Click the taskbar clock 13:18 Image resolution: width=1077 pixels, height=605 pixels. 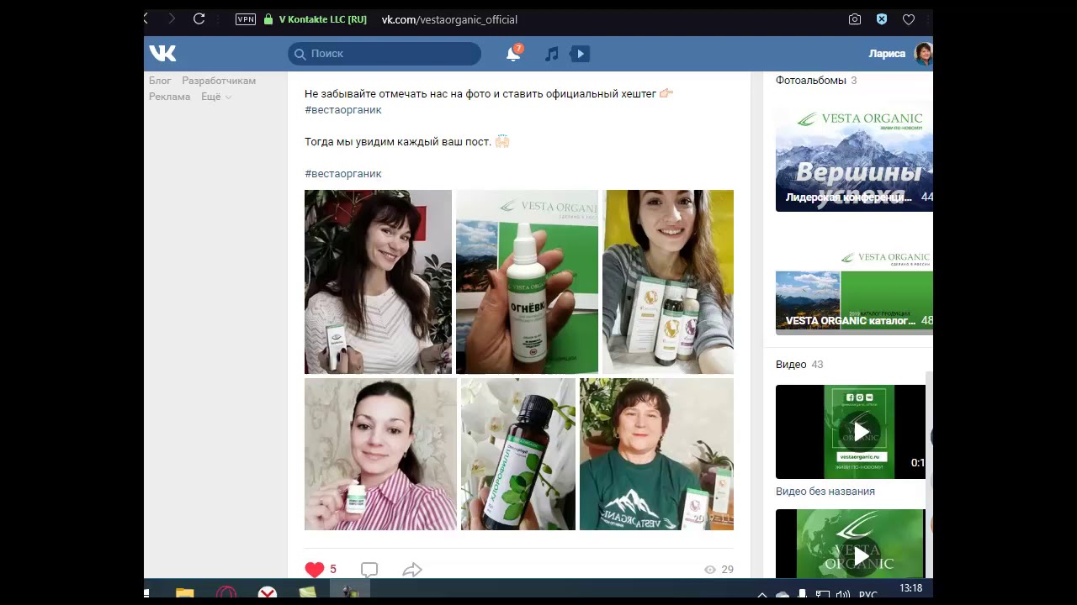(x=911, y=589)
